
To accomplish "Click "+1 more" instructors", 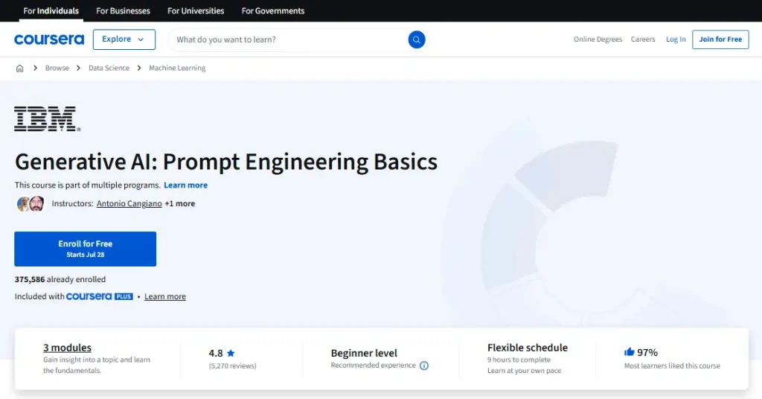I will click(180, 204).
